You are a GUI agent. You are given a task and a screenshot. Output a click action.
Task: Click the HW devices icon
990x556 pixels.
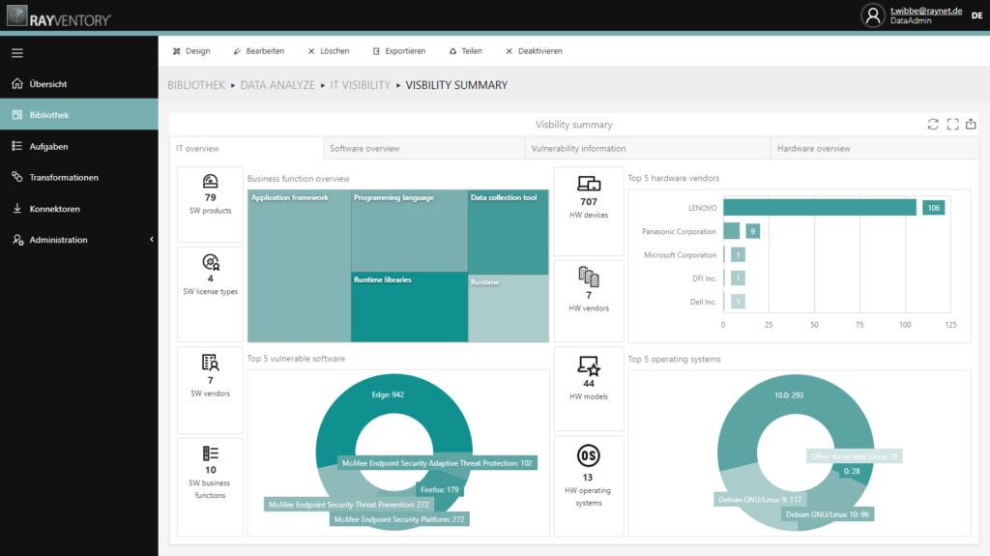pyautogui.click(x=589, y=184)
